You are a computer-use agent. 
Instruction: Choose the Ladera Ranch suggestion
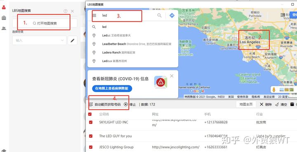click(132, 53)
